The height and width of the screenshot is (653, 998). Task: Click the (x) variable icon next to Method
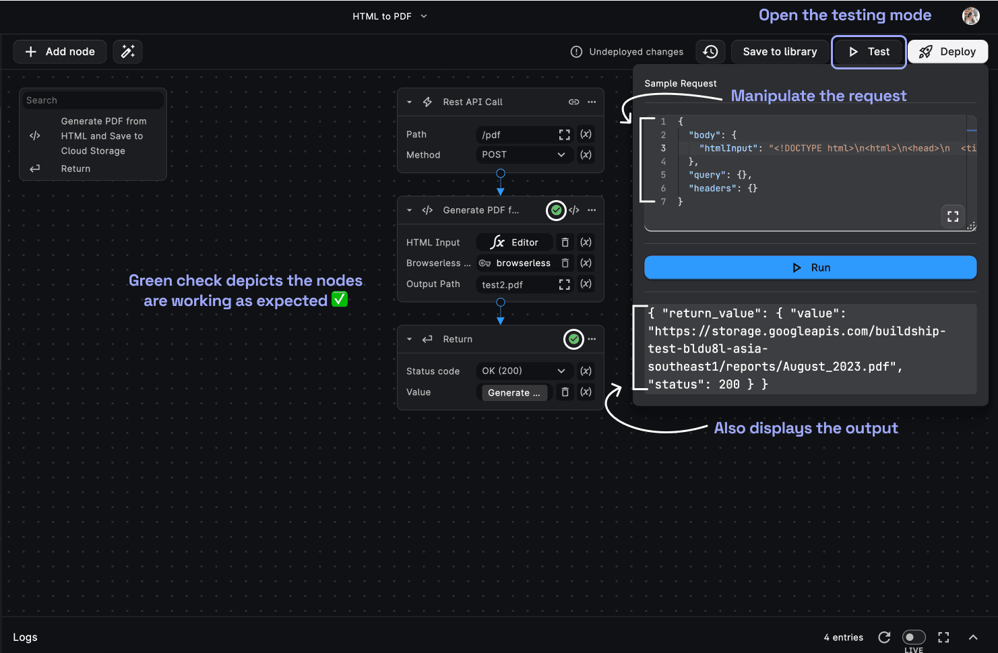tap(586, 155)
